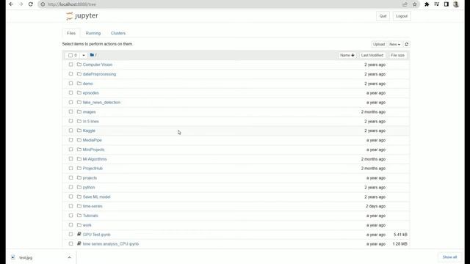The image size is (470, 264).
Task: Open test.jpg from downloads bar
Action: pyautogui.click(x=26, y=257)
